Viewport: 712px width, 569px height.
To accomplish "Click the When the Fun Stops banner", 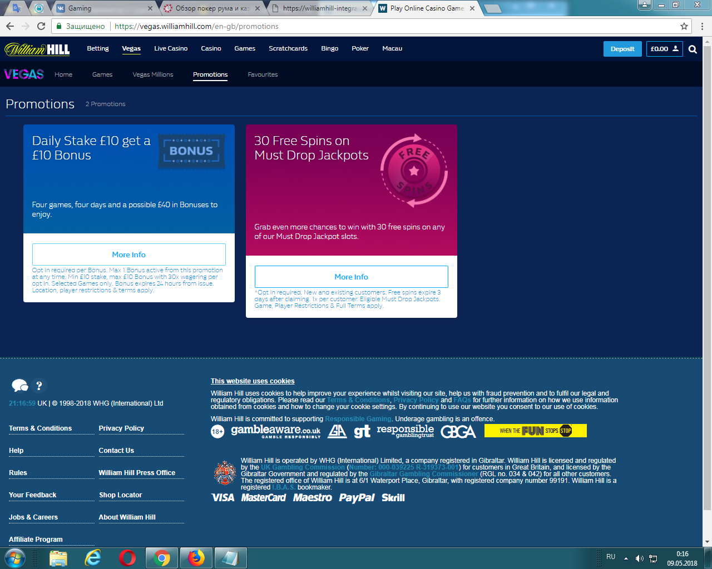I will (x=536, y=431).
